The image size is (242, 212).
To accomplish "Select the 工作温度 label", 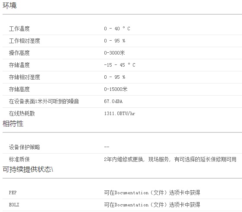I will pyautogui.click(x=19, y=29).
